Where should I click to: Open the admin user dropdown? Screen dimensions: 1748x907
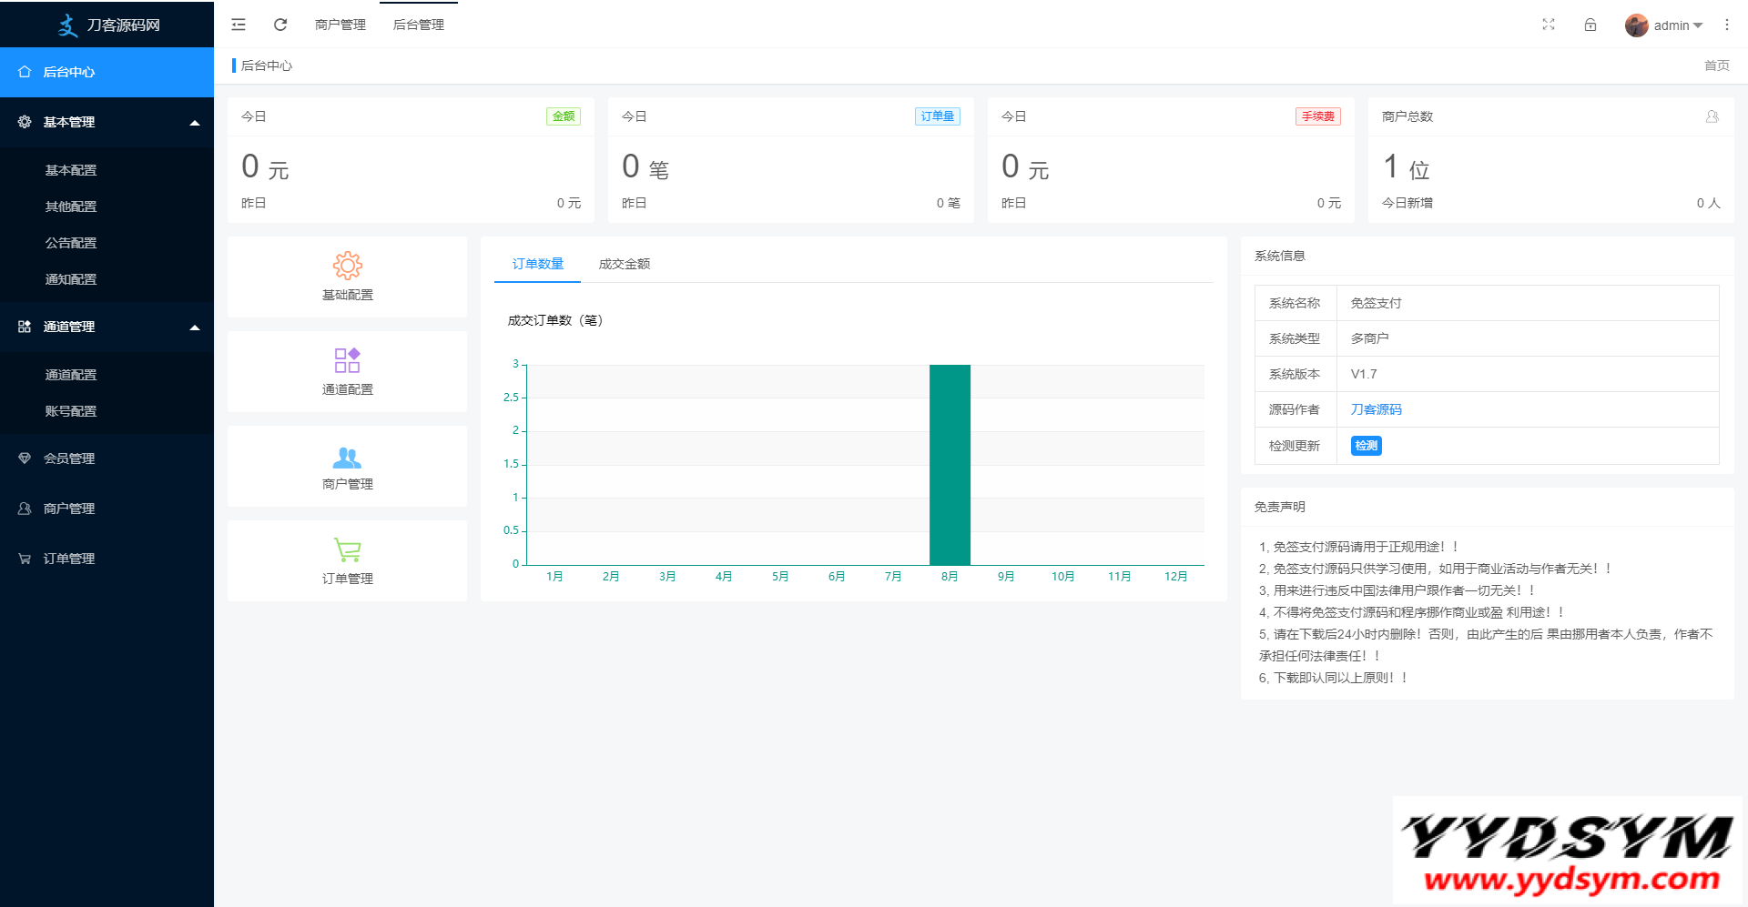pyautogui.click(x=1666, y=25)
